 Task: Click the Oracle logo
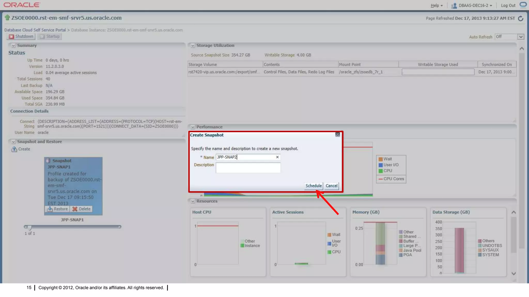22,5
